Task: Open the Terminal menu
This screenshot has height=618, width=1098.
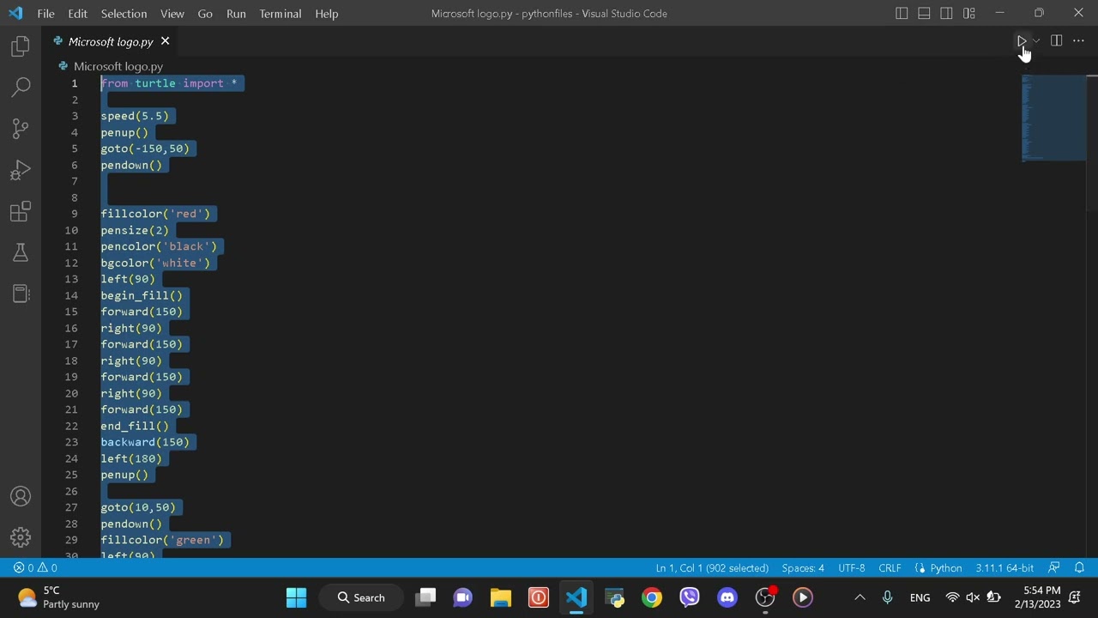Action: 281,13
